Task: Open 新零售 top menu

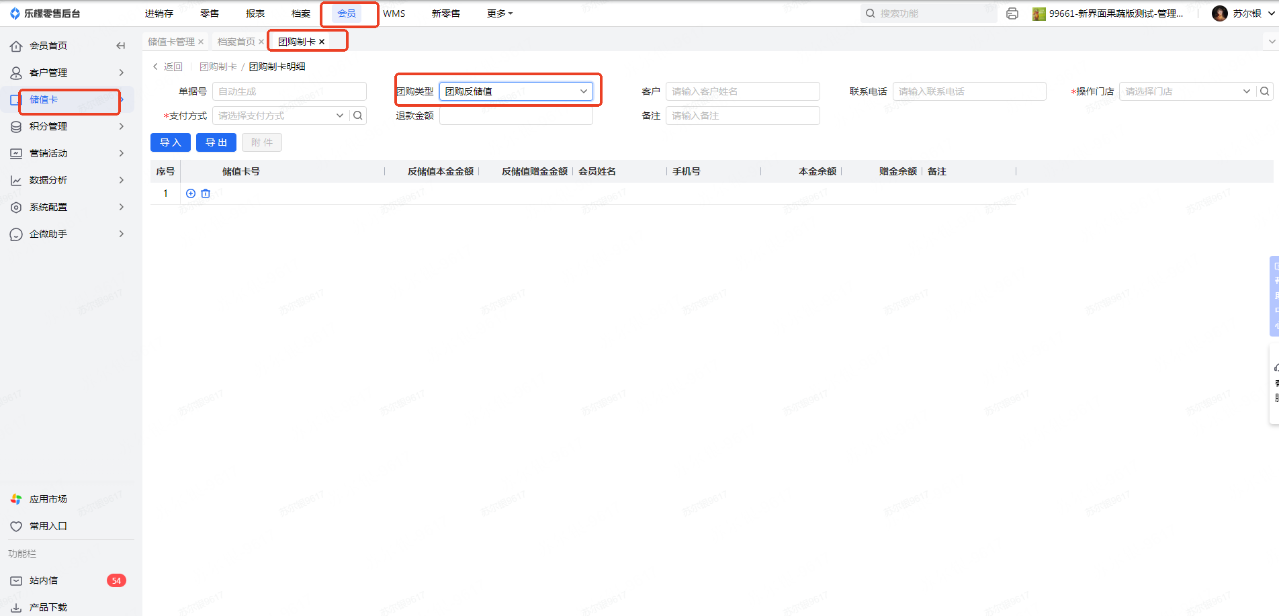Action: pos(446,13)
